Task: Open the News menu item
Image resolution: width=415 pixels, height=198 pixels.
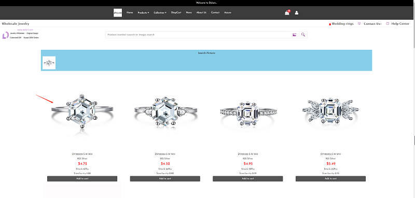Action: pos(189,12)
